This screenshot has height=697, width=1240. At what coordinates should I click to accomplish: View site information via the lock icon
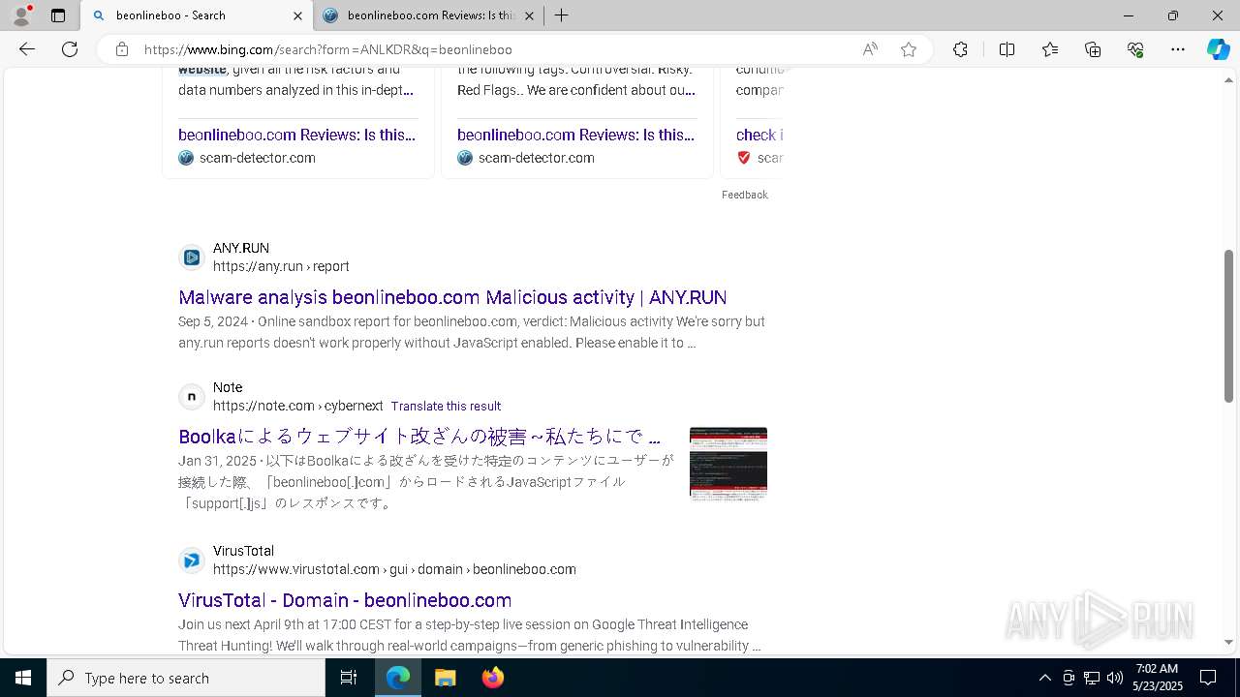click(x=122, y=49)
